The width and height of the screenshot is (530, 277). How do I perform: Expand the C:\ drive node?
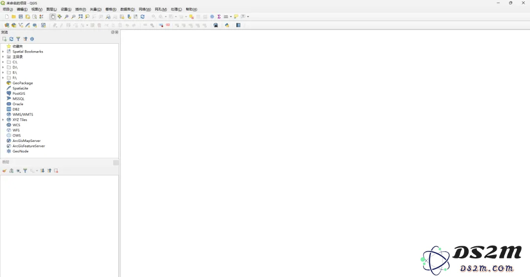point(3,62)
